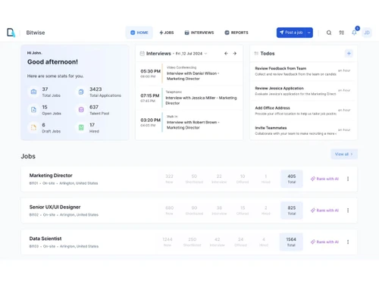Click Senior UX/UI Designer 825 Total badge

[292, 211]
